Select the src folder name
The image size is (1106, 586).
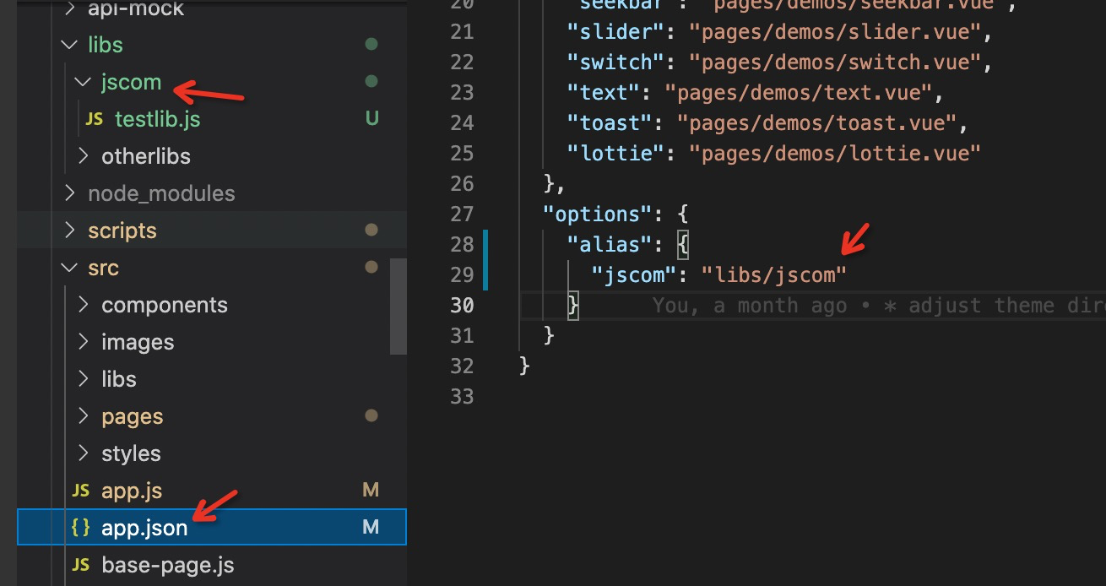click(x=103, y=268)
